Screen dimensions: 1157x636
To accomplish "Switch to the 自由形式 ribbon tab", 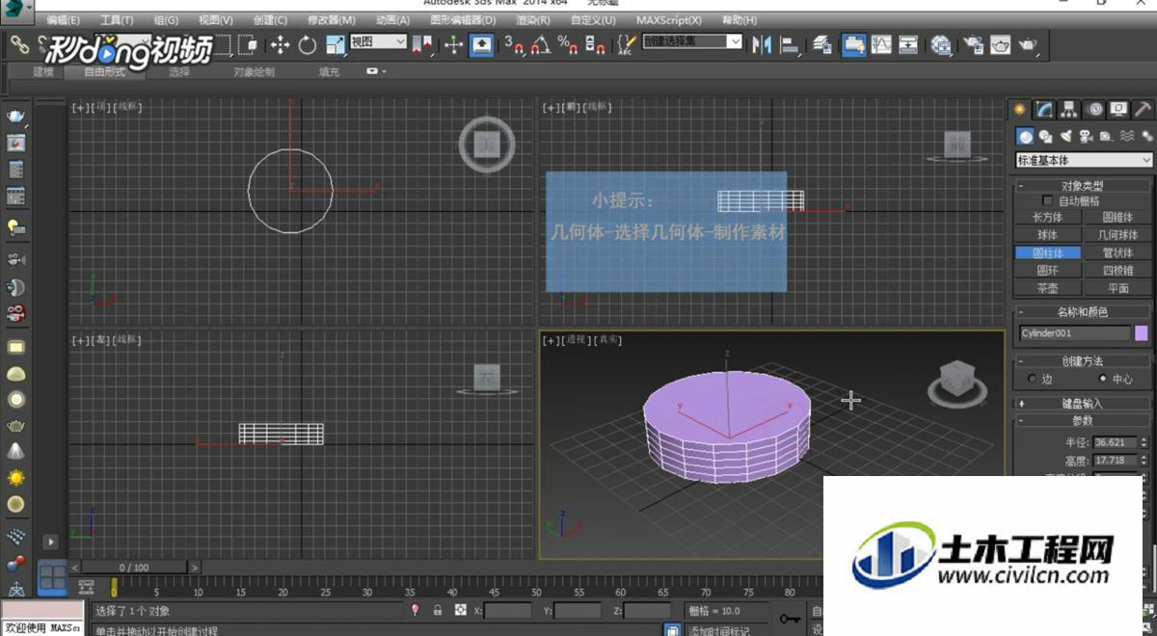I will (104, 72).
